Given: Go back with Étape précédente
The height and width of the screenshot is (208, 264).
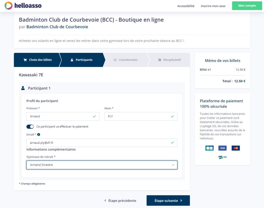Looking at the screenshot, I should pos(120,201).
